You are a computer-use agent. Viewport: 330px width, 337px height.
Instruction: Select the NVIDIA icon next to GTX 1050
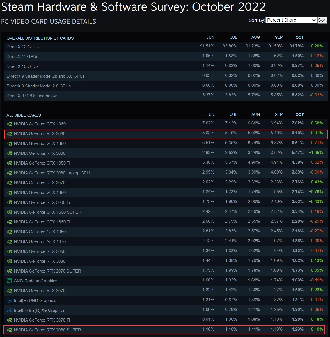10,232
